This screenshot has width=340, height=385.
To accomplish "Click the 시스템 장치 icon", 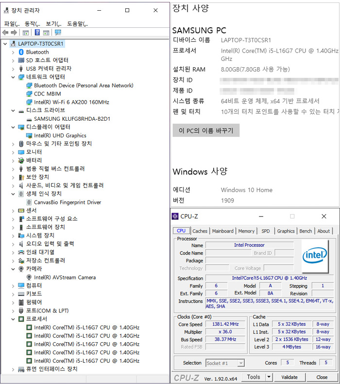I will pyautogui.click(x=21, y=236).
